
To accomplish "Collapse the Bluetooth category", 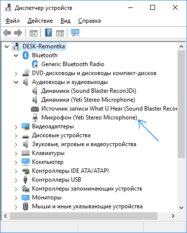I will tap(16, 55).
